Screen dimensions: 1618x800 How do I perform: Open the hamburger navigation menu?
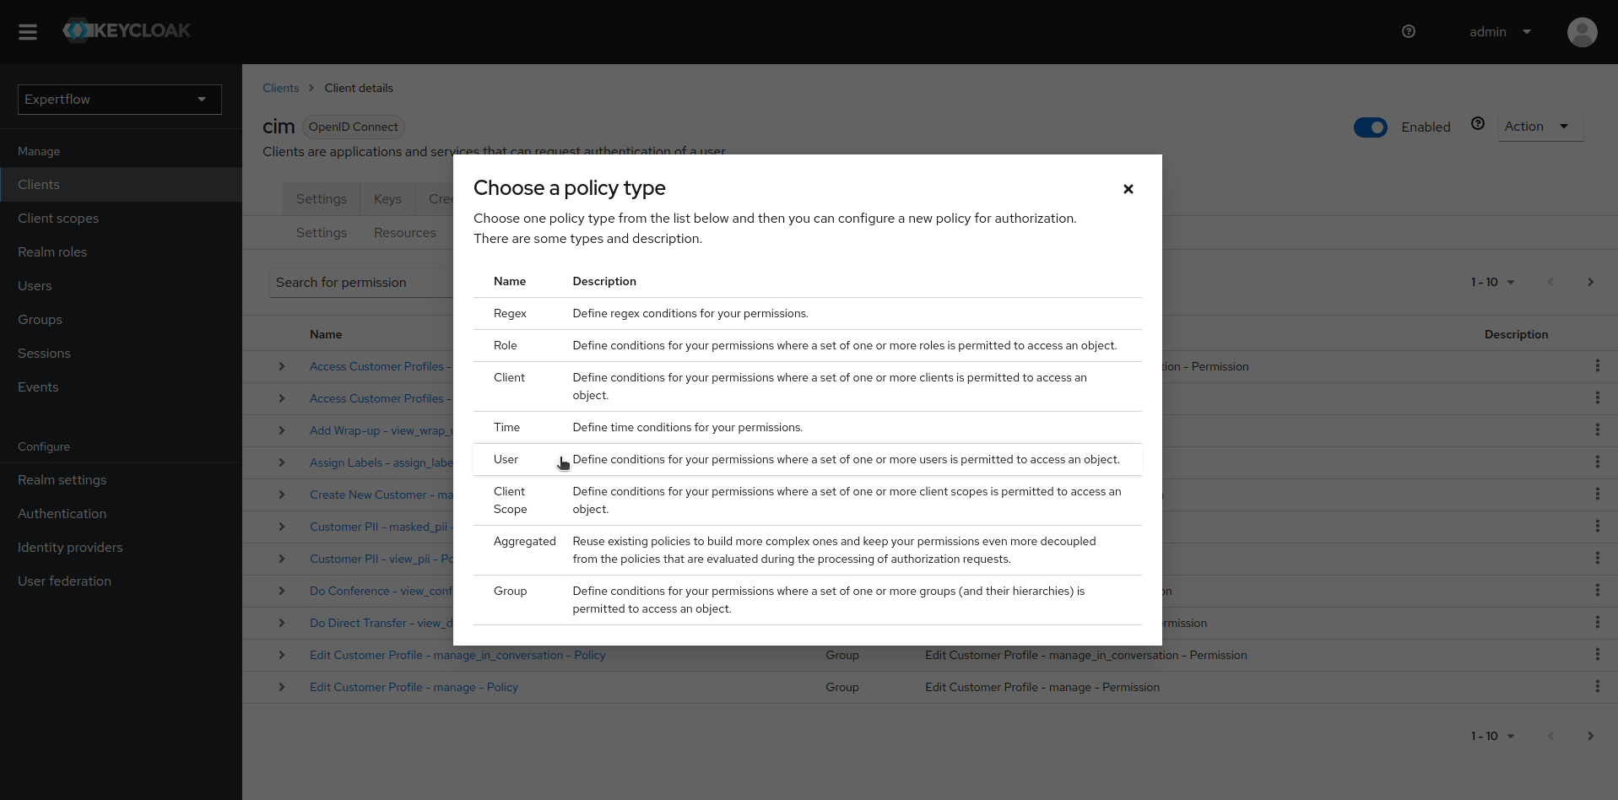[28, 31]
